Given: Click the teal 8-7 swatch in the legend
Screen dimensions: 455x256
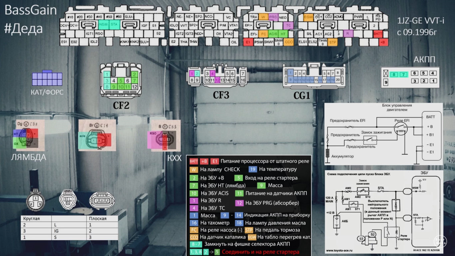Looking at the screenshot, I should click(x=196, y=244).
